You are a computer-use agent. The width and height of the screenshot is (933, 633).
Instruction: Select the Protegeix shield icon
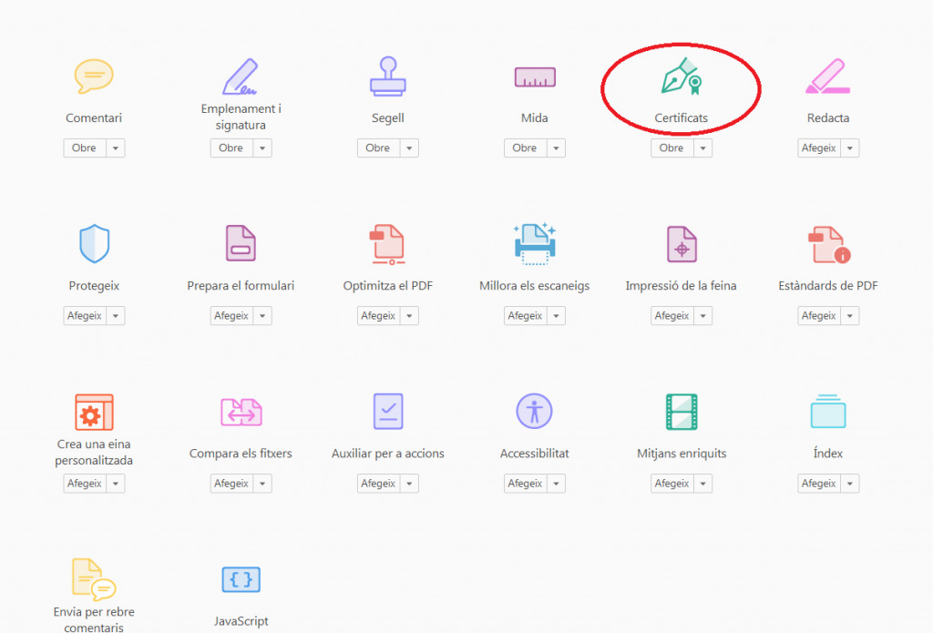[94, 244]
